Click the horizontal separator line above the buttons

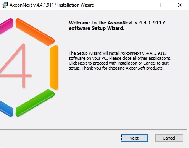point(94,130)
